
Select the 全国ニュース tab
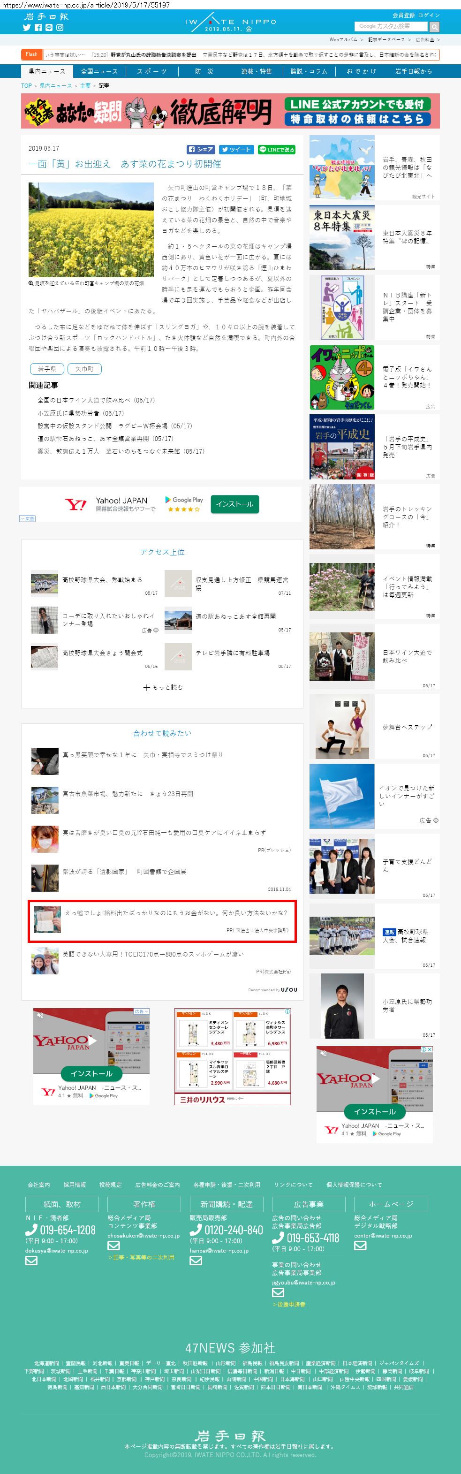pos(99,71)
